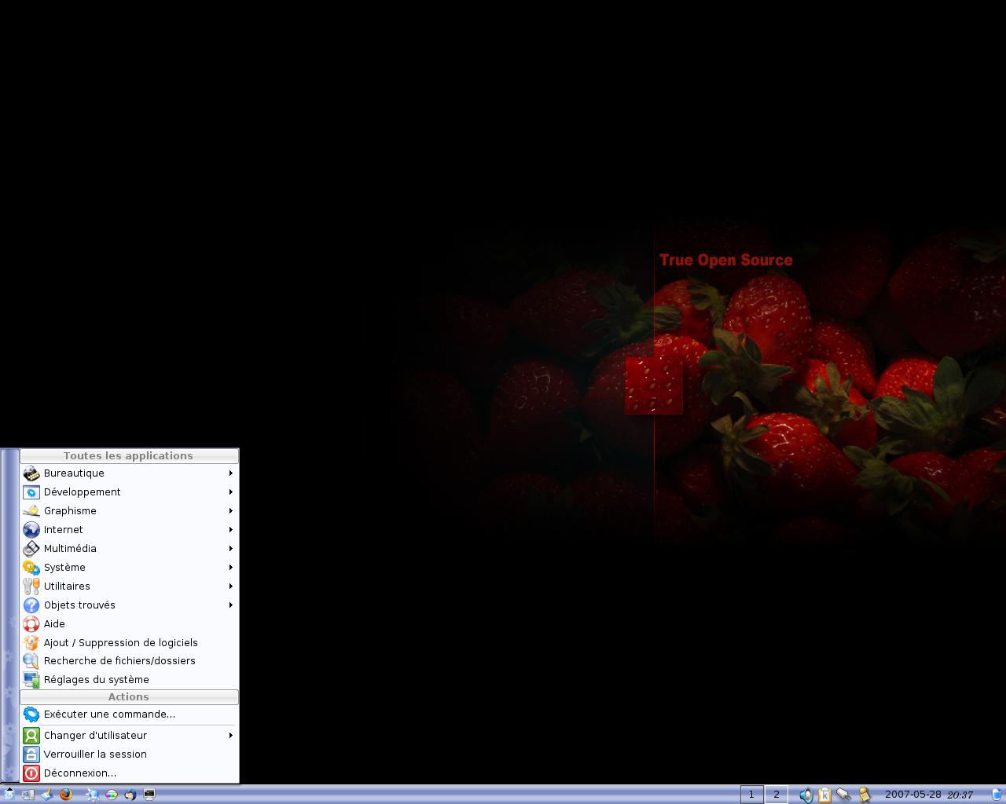
Task: Open the Klipper clipboard tray icon
Action: (x=824, y=795)
